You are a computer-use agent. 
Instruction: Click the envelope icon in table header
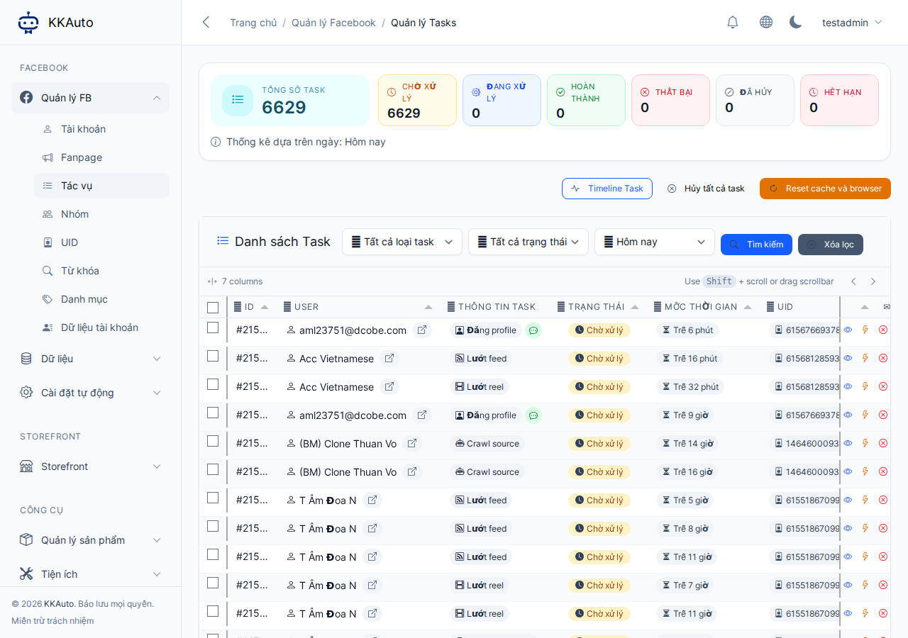pos(887,307)
